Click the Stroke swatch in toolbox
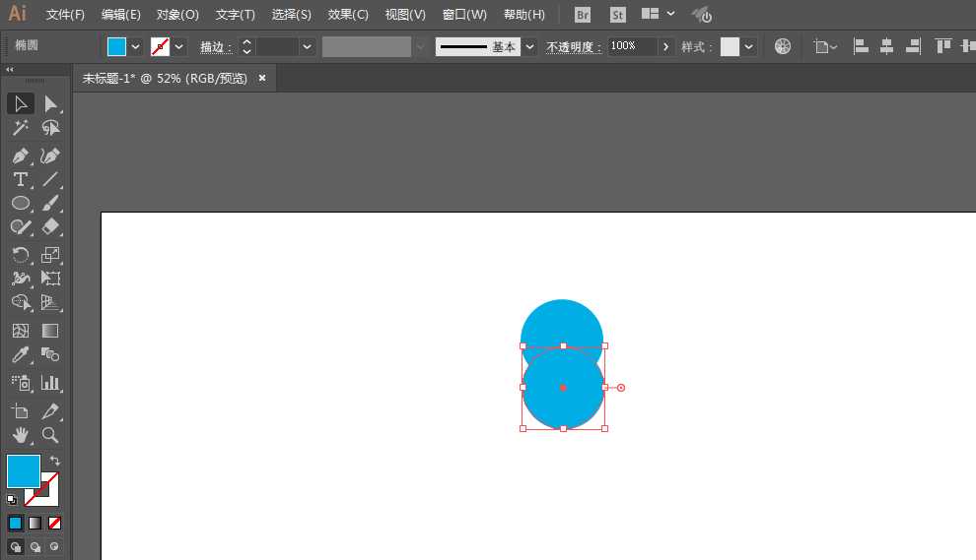This screenshot has width=976, height=560. [50, 497]
